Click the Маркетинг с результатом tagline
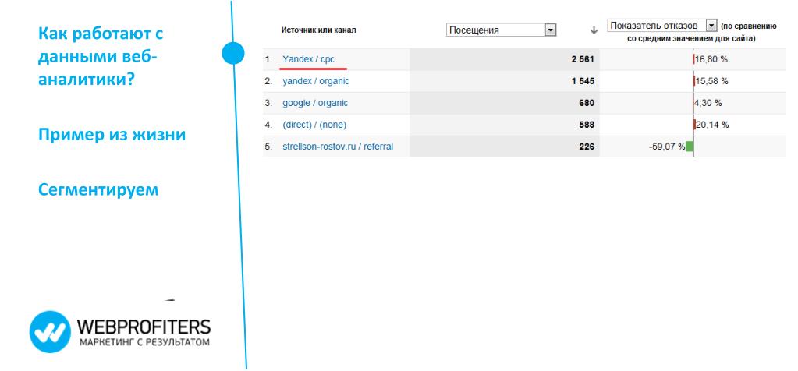The image size is (798, 371). tap(144, 342)
